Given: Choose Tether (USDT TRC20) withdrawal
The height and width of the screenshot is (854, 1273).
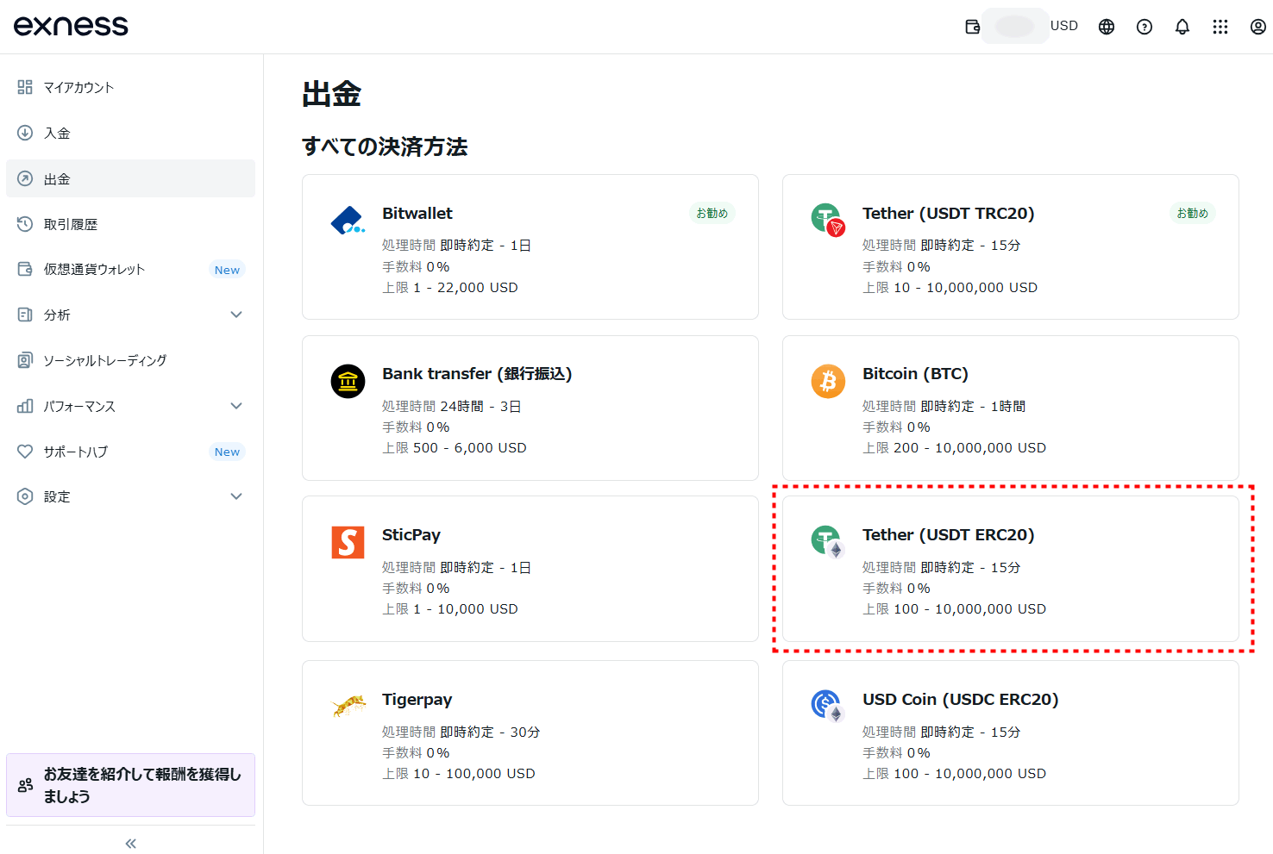Looking at the screenshot, I should (x=1011, y=247).
